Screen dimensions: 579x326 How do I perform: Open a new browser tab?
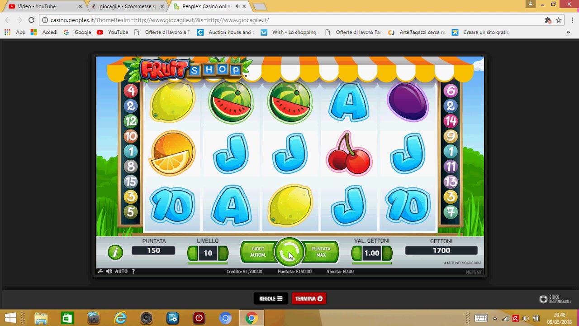tap(260, 6)
